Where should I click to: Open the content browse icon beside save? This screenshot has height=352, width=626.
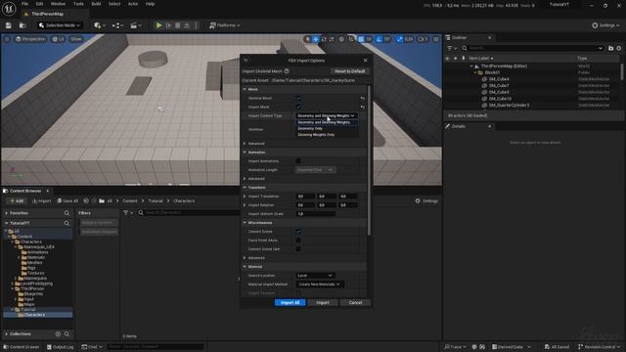pyautogui.click(x=22, y=25)
